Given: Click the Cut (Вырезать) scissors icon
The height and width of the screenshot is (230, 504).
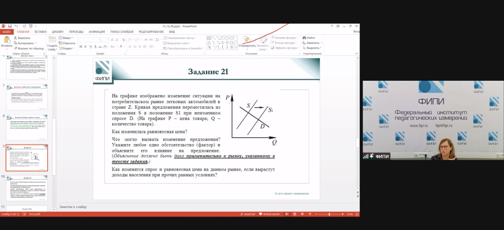Looking at the screenshot, I should pos(15,38).
